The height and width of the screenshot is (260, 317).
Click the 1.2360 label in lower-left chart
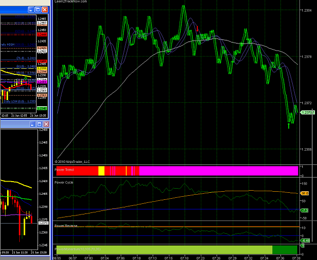click(x=43, y=232)
